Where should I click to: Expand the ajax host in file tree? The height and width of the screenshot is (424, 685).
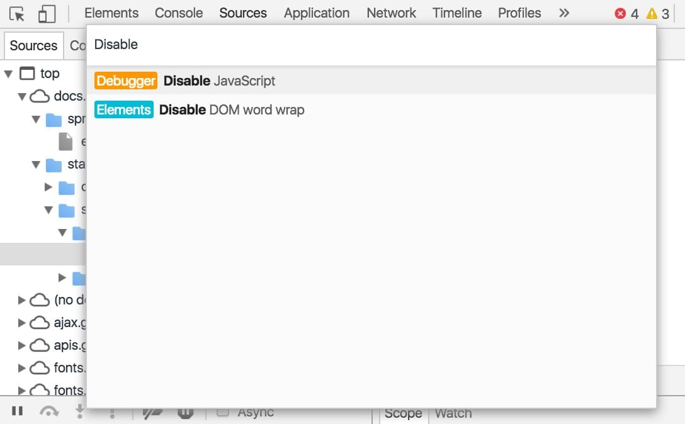[x=20, y=323]
